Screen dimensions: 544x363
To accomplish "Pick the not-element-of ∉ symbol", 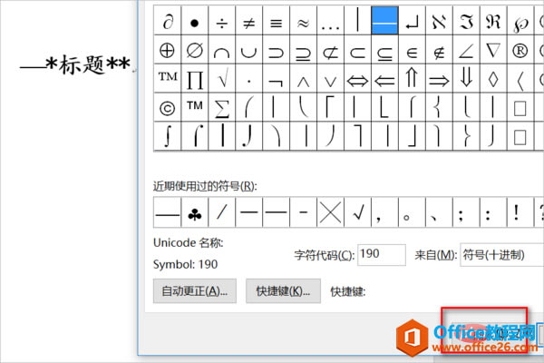I will click(x=439, y=49).
